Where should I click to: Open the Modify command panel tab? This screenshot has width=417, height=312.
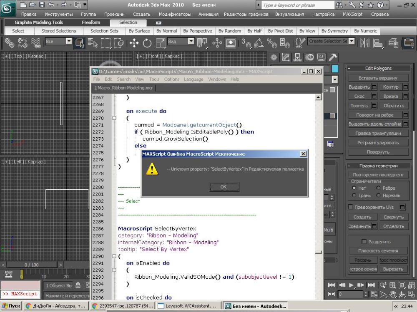[x=286, y=57]
